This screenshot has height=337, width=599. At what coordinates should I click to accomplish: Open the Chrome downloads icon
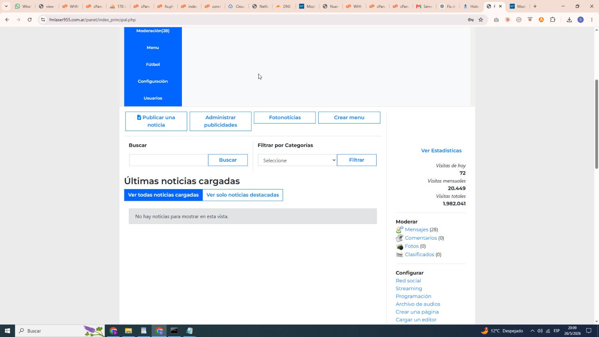(569, 20)
